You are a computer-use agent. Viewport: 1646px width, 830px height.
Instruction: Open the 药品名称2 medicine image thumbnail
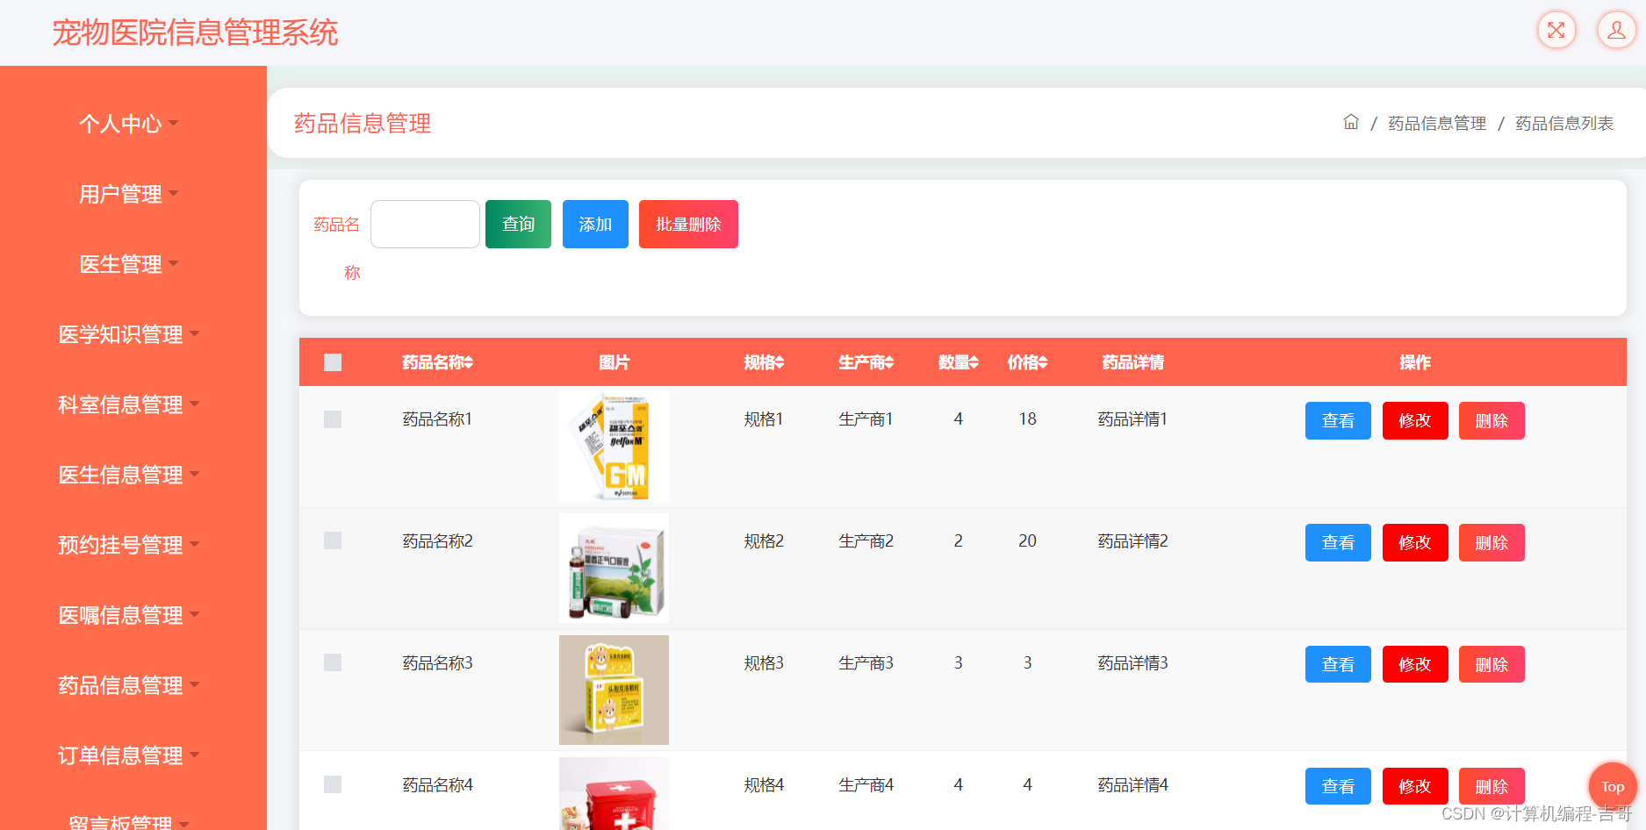tap(614, 568)
